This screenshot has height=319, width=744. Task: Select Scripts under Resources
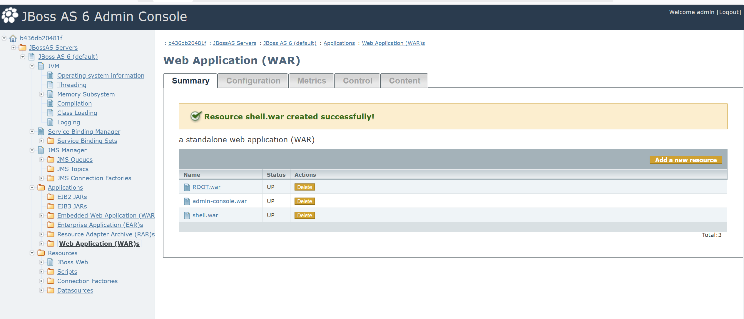pos(67,272)
